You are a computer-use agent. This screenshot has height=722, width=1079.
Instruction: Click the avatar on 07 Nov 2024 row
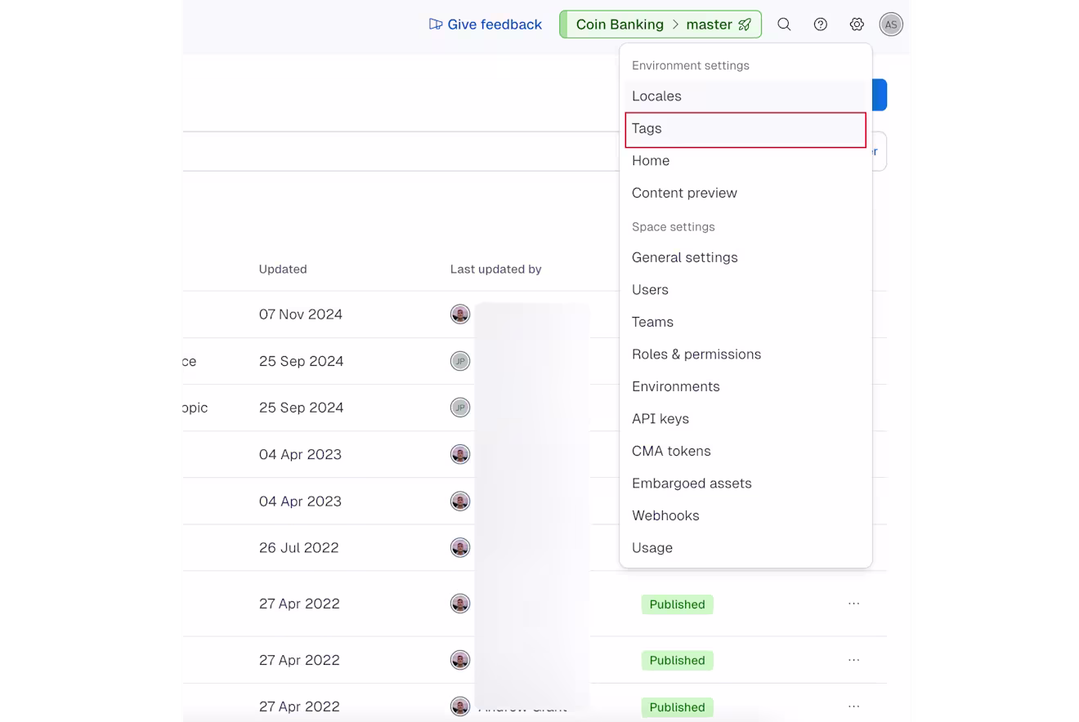tap(460, 314)
